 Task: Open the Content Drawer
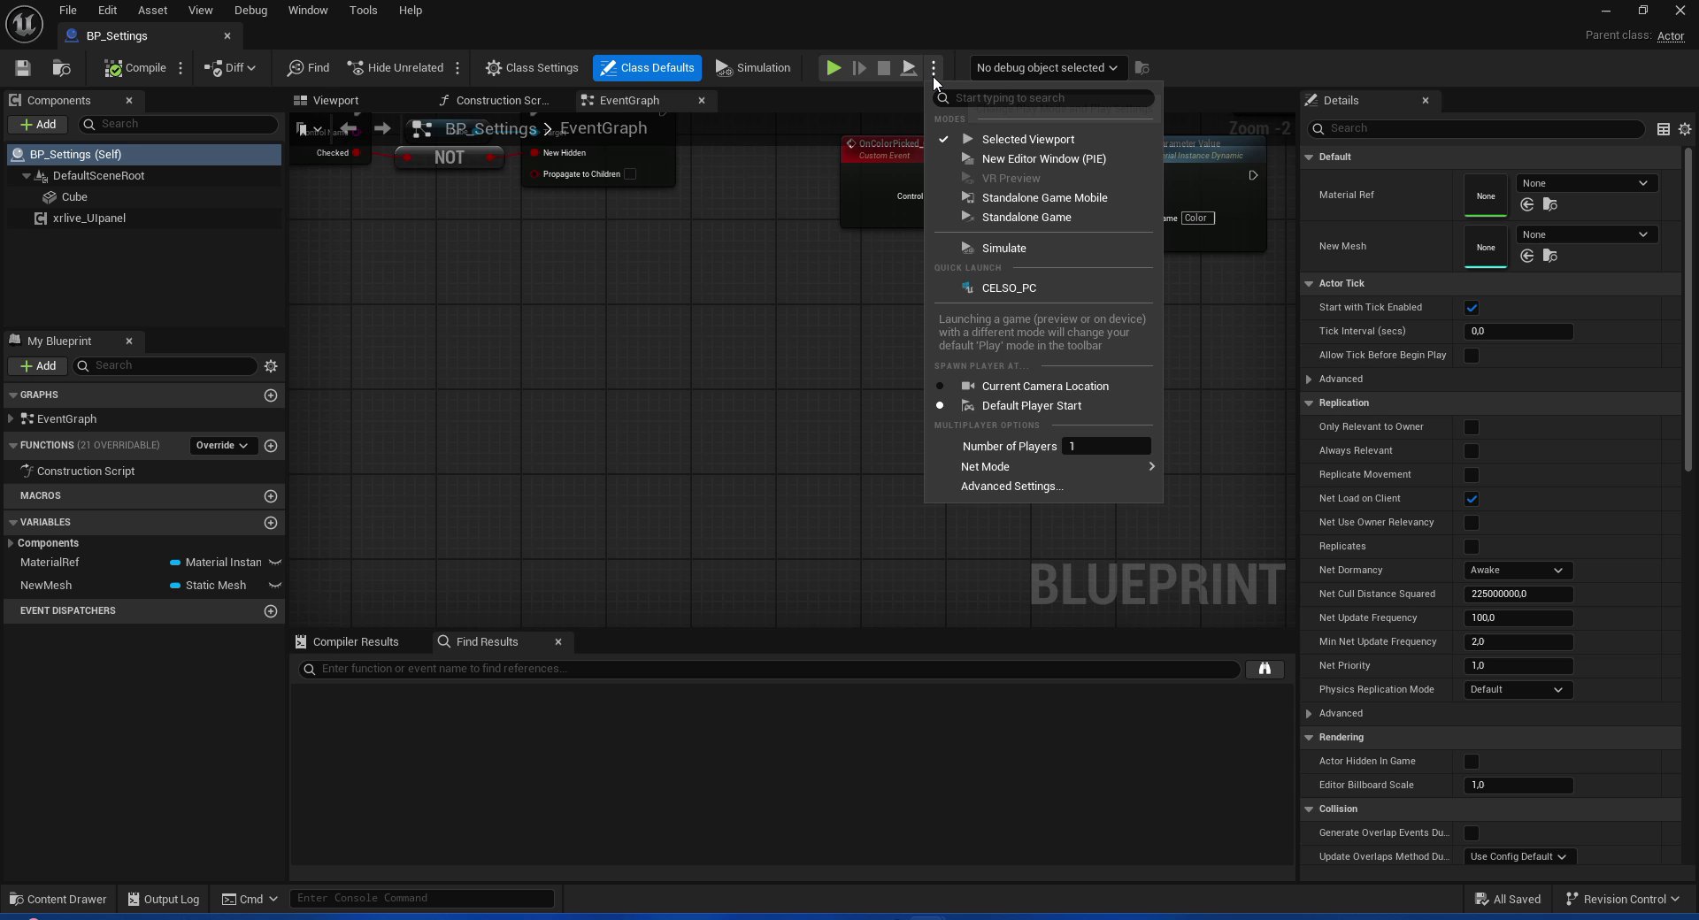tap(58, 900)
